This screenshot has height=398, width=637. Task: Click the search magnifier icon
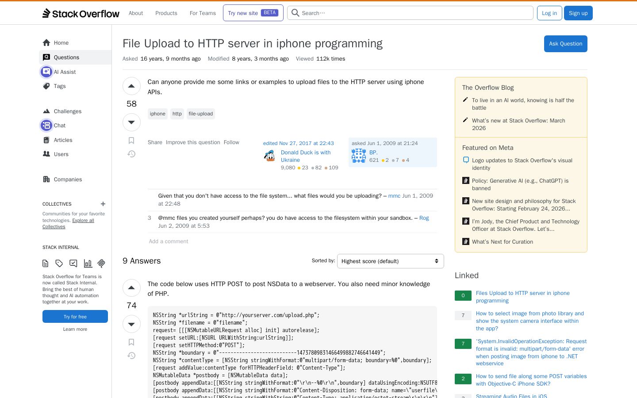point(295,13)
